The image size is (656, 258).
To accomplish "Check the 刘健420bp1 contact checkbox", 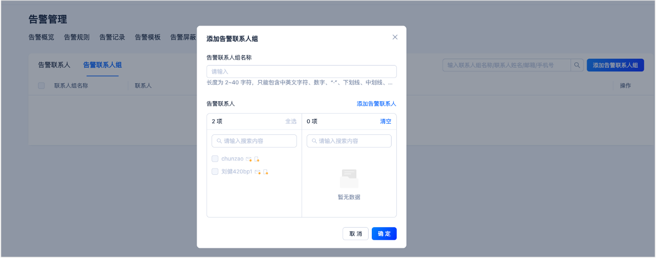I will pyautogui.click(x=215, y=172).
